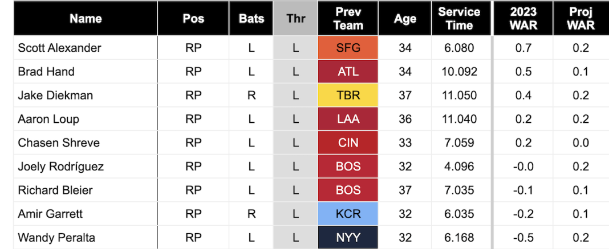This screenshot has height=249, width=609.
Task: Click the red ATL team cell
Action: (348, 72)
